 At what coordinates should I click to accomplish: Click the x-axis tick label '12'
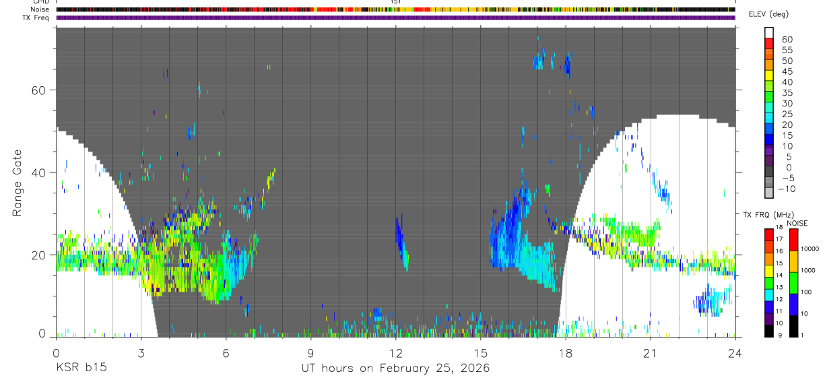tap(395, 353)
